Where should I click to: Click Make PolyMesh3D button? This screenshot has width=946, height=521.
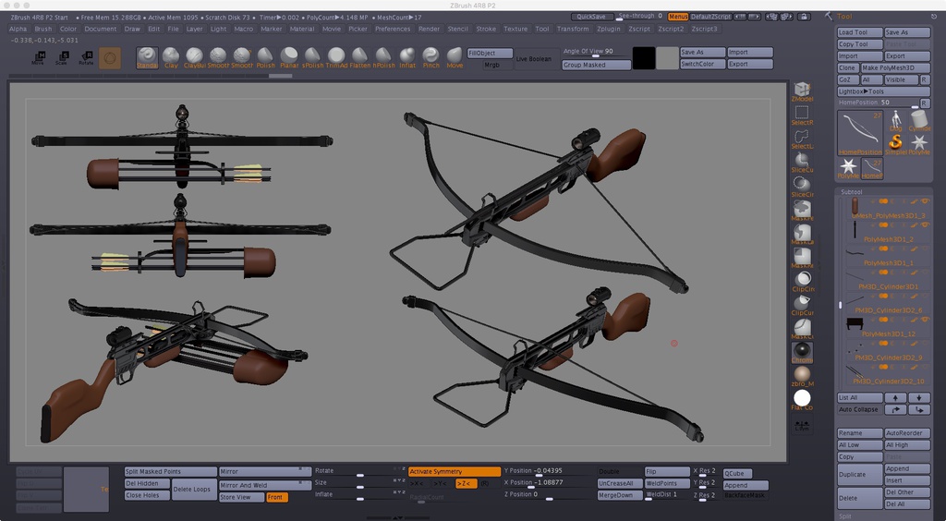pos(895,68)
